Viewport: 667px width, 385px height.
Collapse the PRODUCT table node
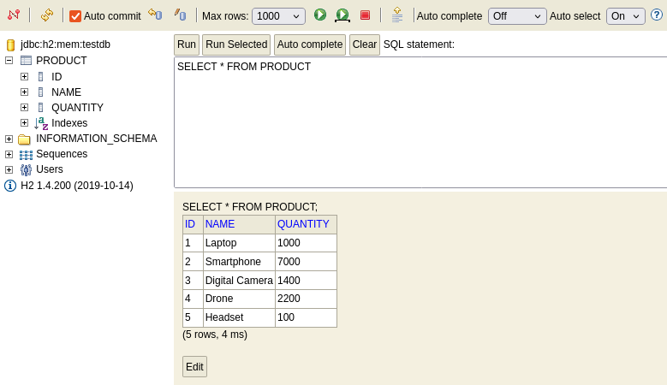click(x=9, y=61)
